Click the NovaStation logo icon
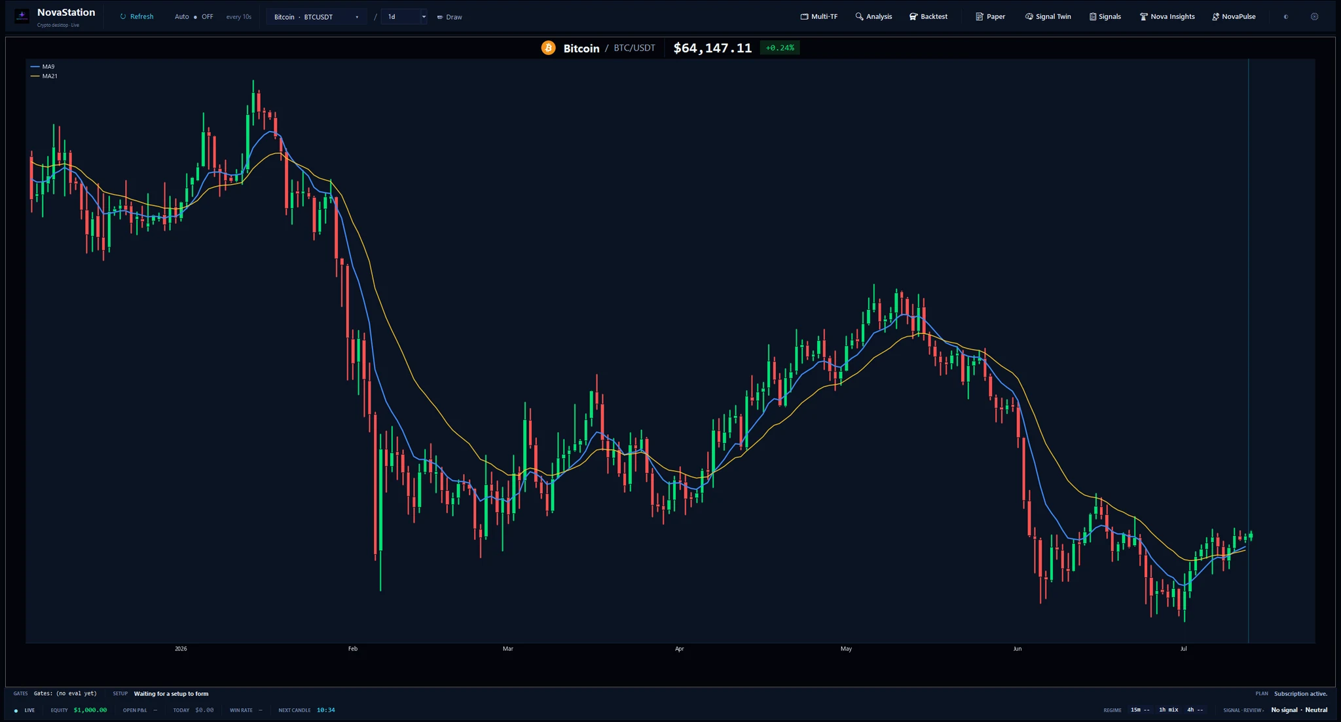Viewport: 1341px width, 722px height. tap(22, 16)
